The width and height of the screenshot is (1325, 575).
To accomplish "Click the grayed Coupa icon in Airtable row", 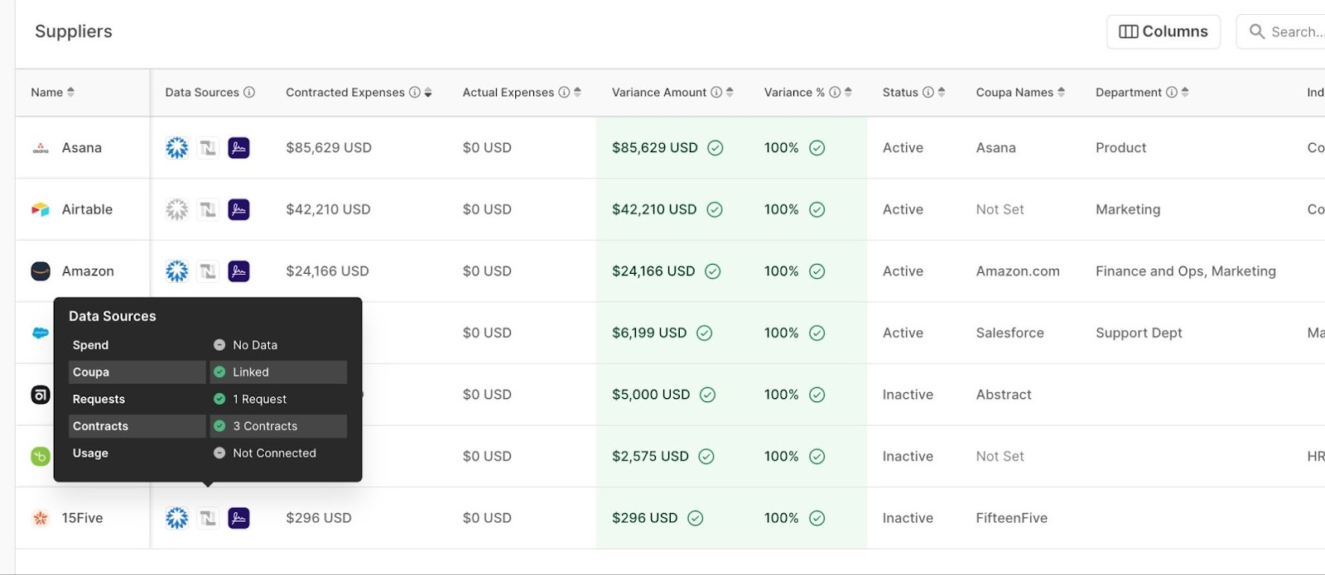I will [176, 210].
